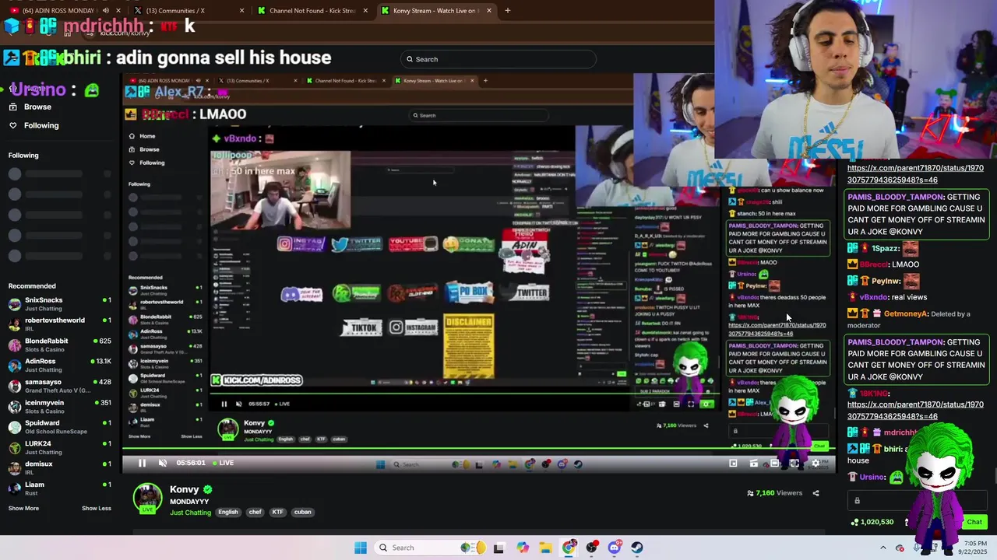The image size is (997, 560).
Task: Click GetmoneyA username in chat
Action: coord(907,314)
